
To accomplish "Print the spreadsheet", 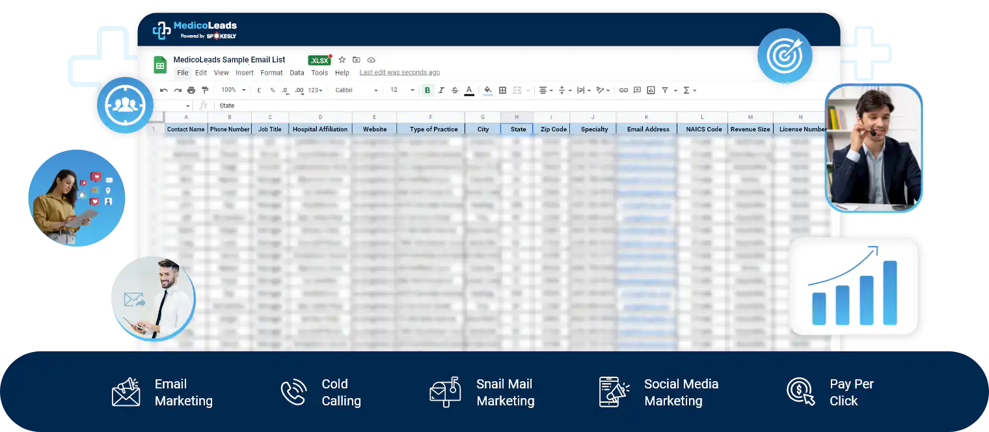I will click(191, 90).
